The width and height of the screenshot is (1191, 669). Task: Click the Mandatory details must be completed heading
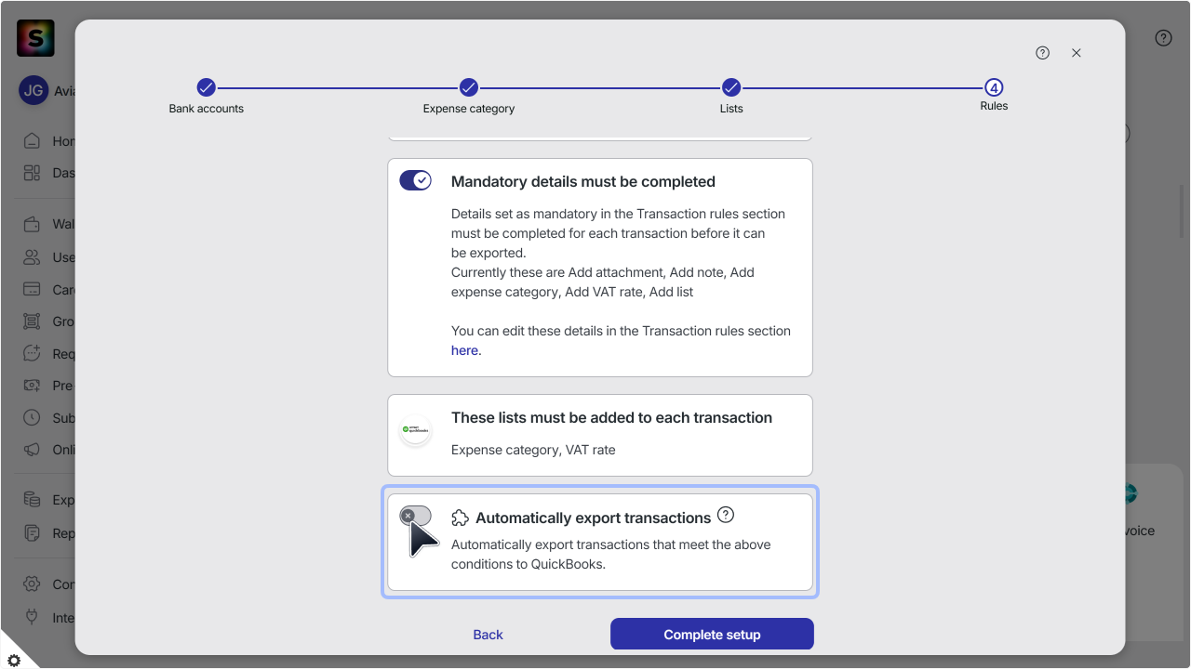[x=583, y=181]
